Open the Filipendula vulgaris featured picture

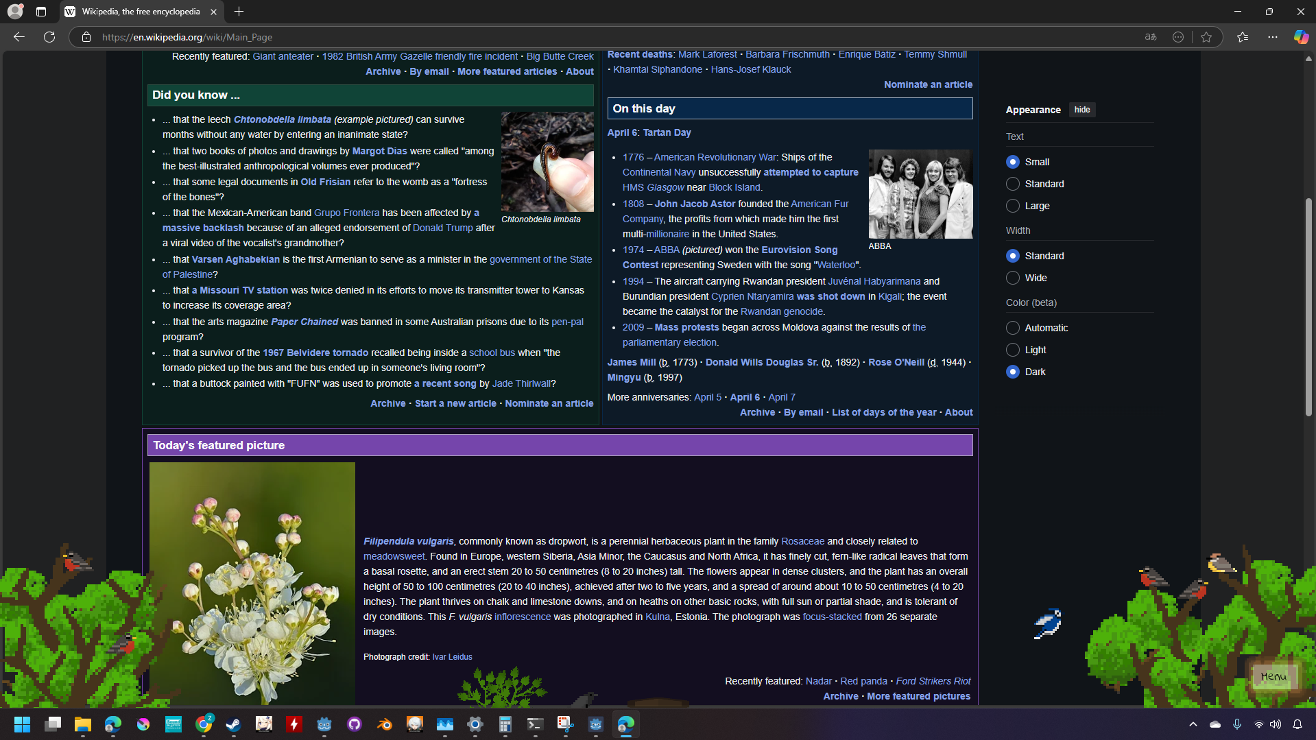pos(252,583)
